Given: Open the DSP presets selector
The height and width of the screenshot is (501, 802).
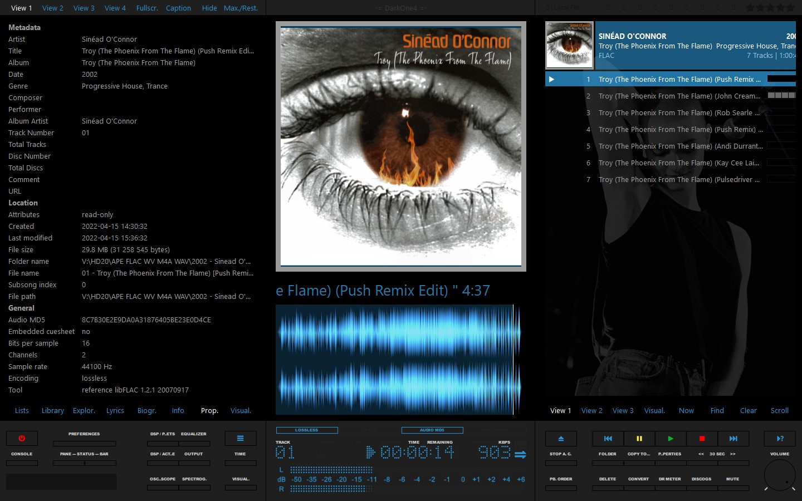Looking at the screenshot, I should tap(163, 443).
